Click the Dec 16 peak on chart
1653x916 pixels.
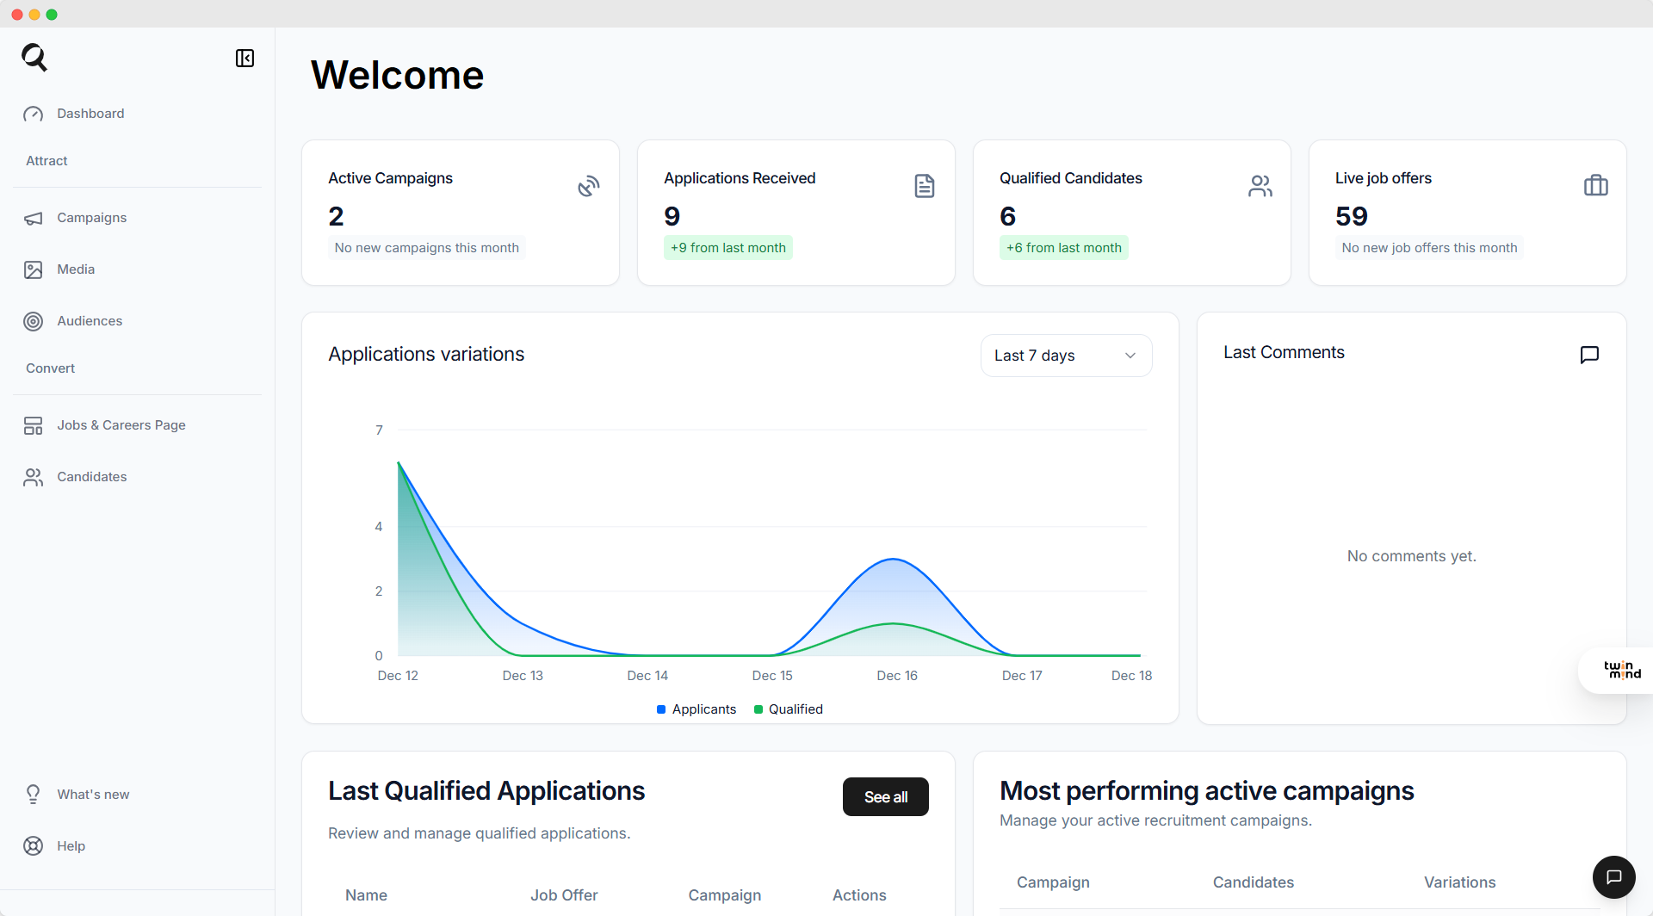(895, 560)
